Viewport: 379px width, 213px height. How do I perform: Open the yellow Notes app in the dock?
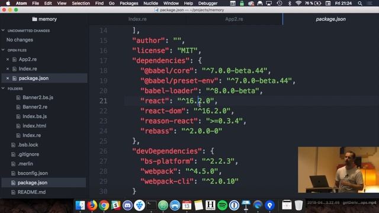198,205
